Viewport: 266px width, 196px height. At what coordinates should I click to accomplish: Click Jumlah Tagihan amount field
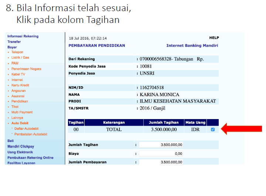point(161,145)
